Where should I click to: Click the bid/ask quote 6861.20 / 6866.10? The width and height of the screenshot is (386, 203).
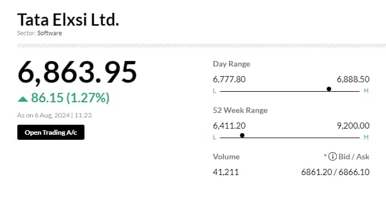coord(335,172)
